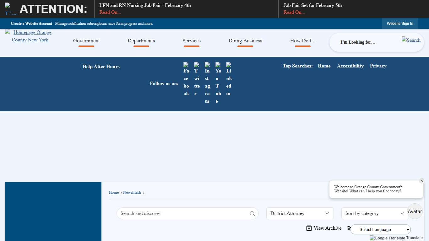Open the YouTube social media icon

click(x=218, y=83)
